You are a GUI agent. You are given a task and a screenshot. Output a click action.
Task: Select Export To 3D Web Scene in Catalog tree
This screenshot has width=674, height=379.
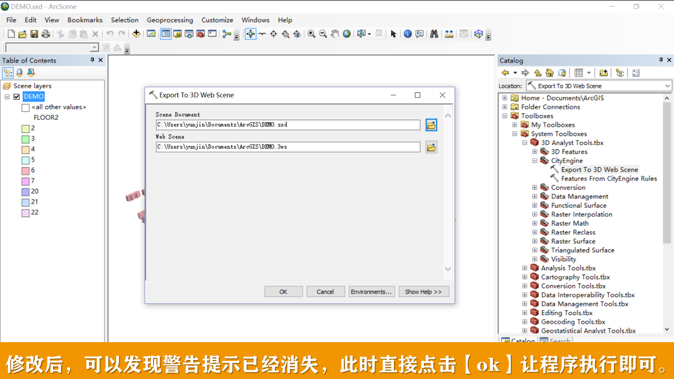599,169
